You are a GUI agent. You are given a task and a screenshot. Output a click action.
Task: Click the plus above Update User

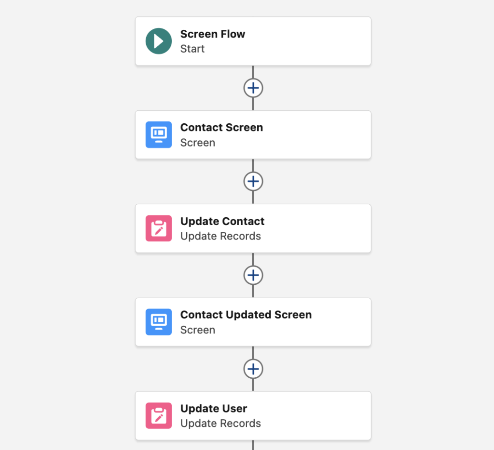(x=253, y=369)
